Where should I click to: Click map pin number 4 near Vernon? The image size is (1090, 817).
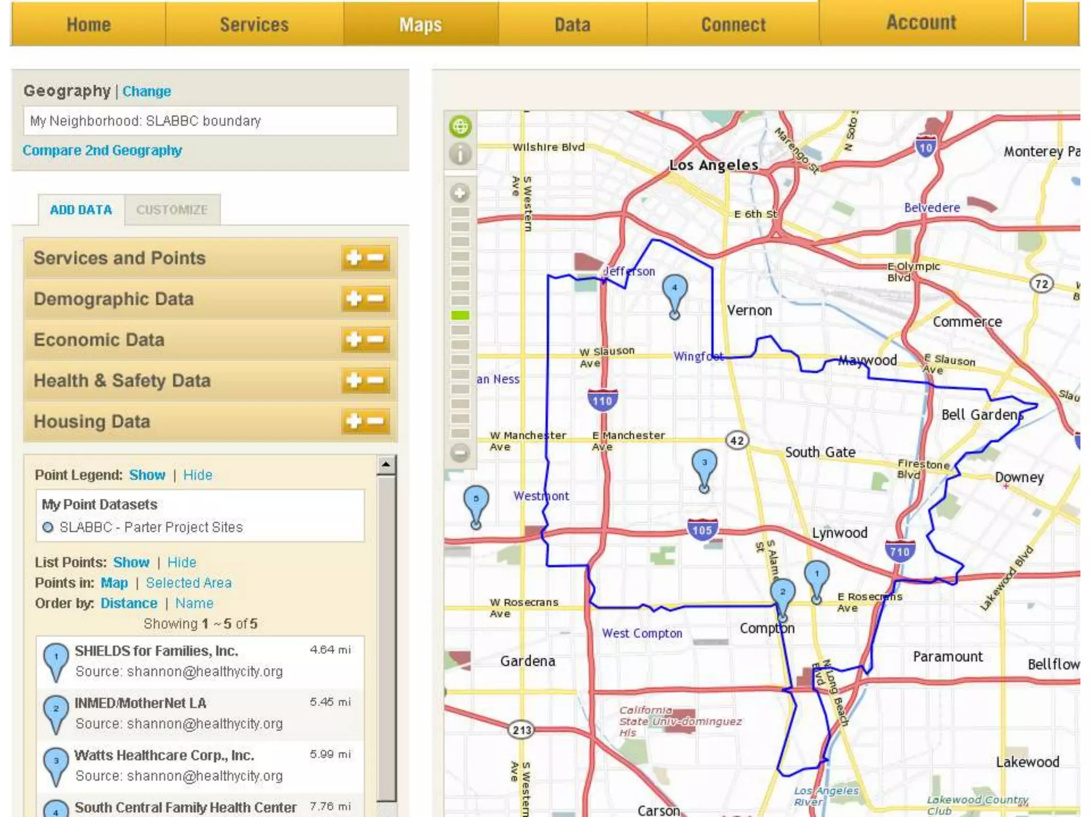[674, 290]
